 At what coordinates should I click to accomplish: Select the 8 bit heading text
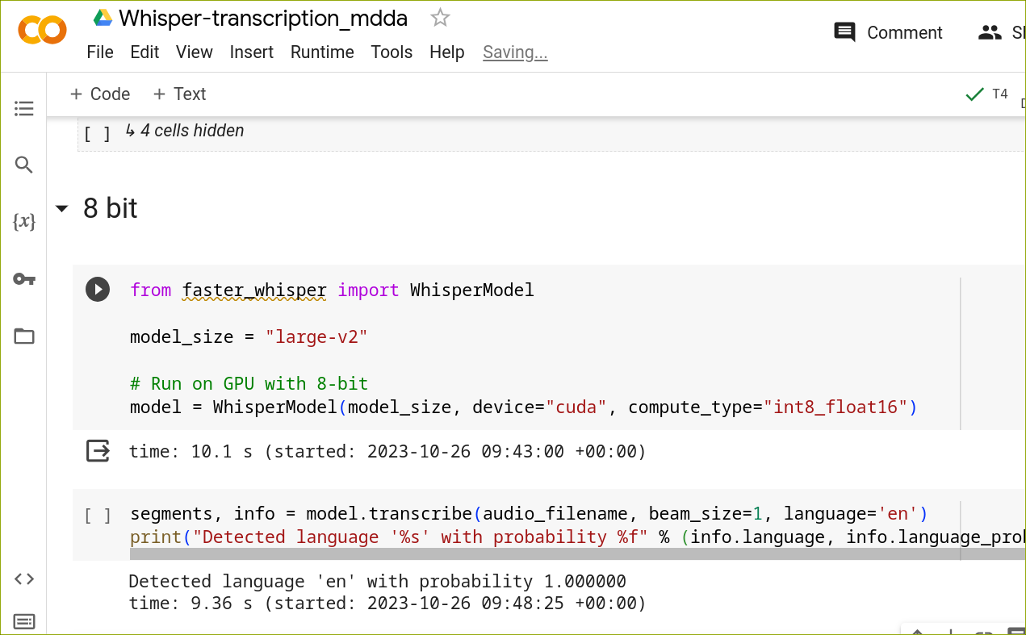pos(111,209)
